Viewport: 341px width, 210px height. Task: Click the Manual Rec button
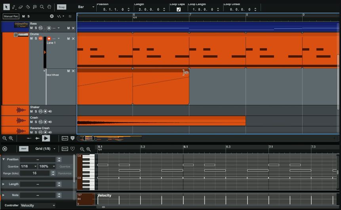pos(11,16)
